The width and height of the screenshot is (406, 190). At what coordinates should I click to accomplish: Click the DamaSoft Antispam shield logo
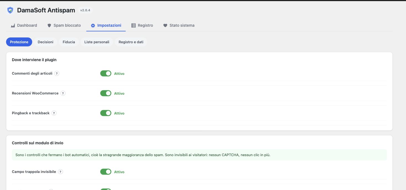click(x=10, y=10)
